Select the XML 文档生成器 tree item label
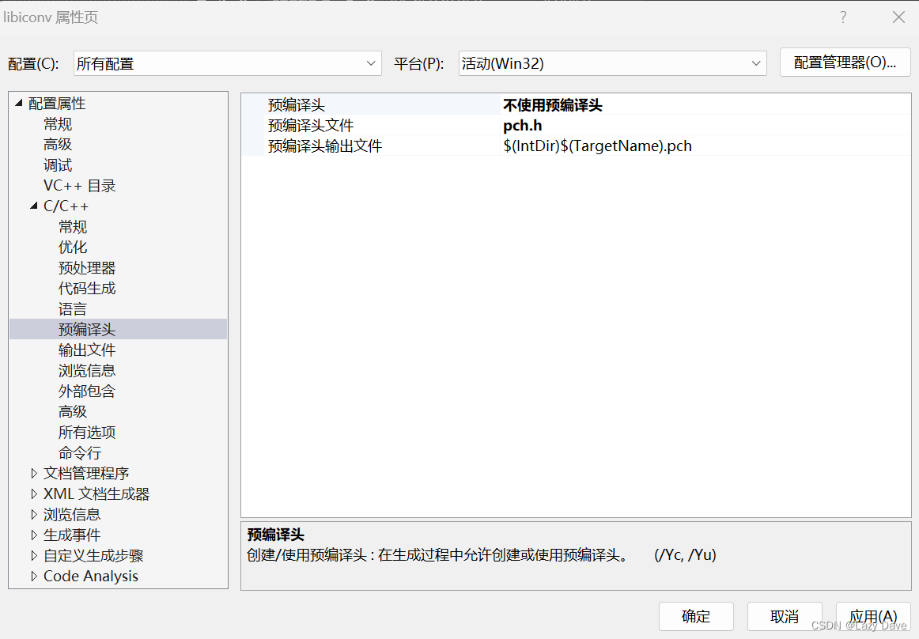 pos(96,493)
